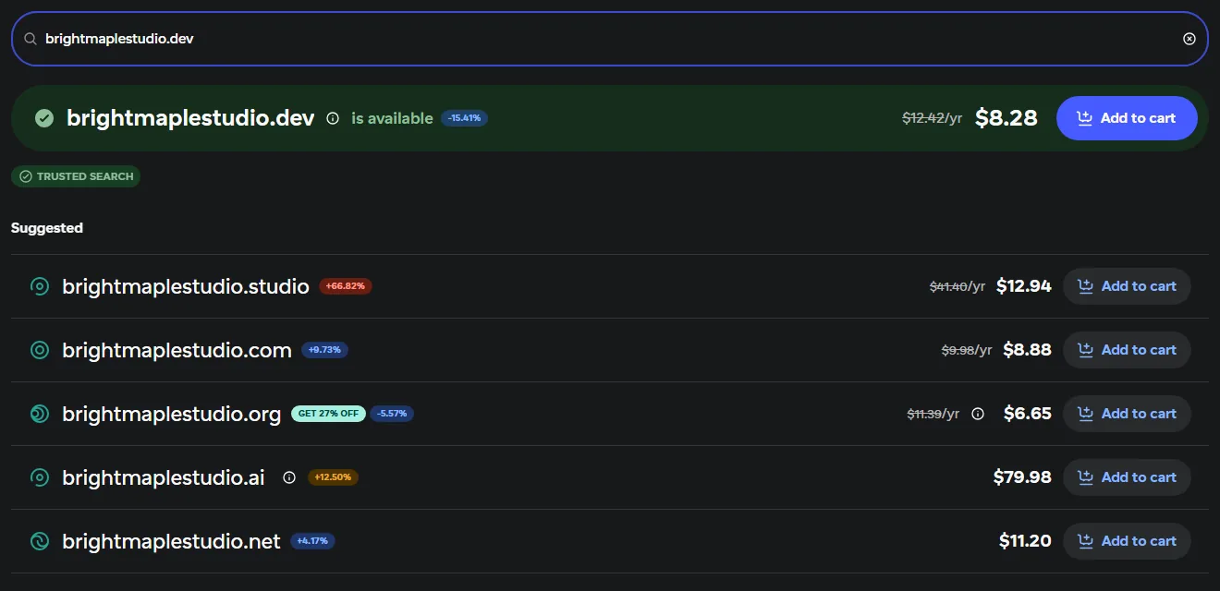Click the struck-through $9.98/yr price
Image resolution: width=1220 pixels, height=591 pixels.
[x=967, y=350]
